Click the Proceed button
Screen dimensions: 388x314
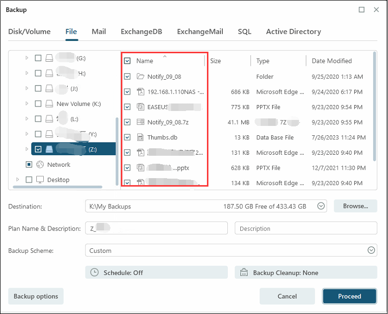[x=349, y=296]
